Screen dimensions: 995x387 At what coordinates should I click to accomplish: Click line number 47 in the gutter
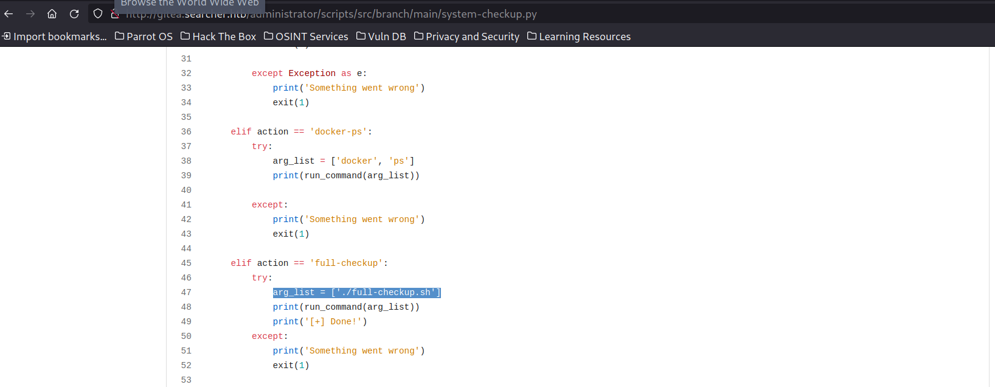click(x=186, y=292)
